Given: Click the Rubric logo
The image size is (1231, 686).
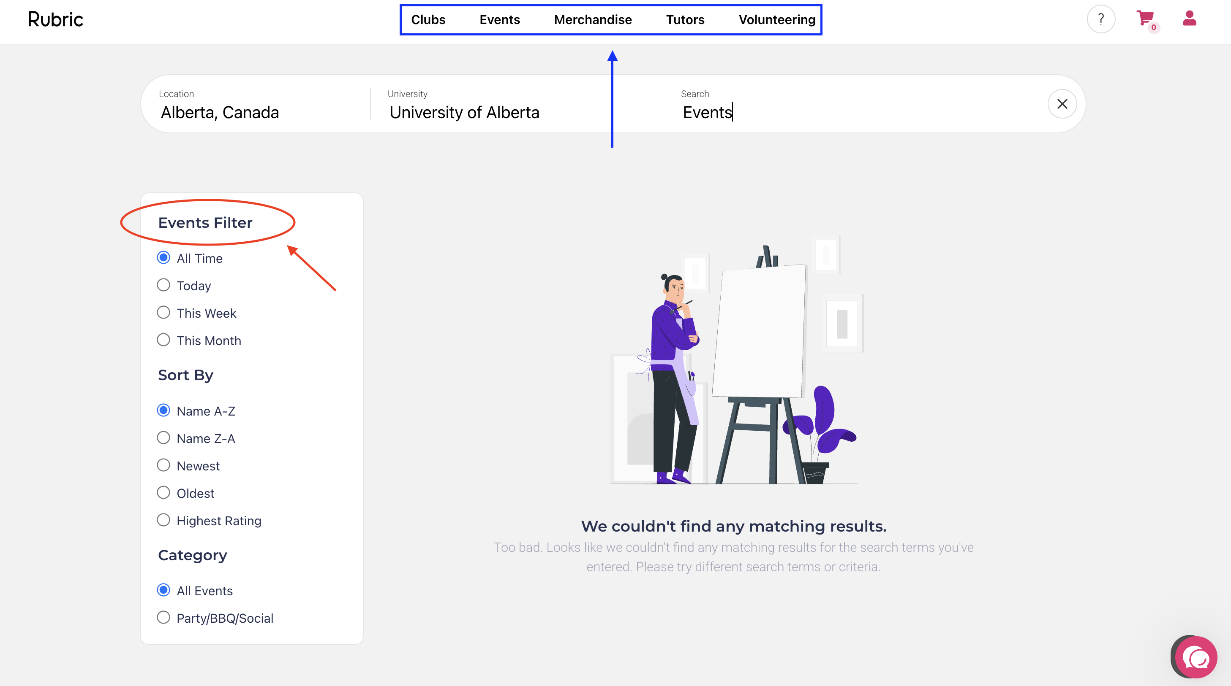Looking at the screenshot, I should click(x=55, y=19).
